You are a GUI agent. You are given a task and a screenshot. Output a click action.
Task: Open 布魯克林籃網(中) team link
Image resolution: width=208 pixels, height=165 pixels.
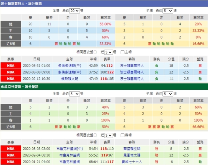coord(70,149)
